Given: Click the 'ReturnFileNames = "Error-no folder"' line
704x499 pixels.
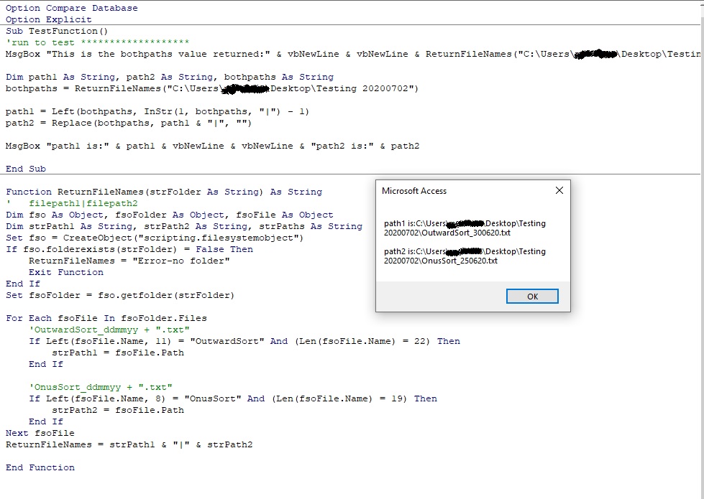Looking at the screenshot, I should coord(129,261).
